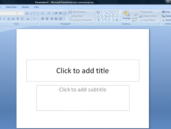Select the straight Line shape

click(102, 12)
